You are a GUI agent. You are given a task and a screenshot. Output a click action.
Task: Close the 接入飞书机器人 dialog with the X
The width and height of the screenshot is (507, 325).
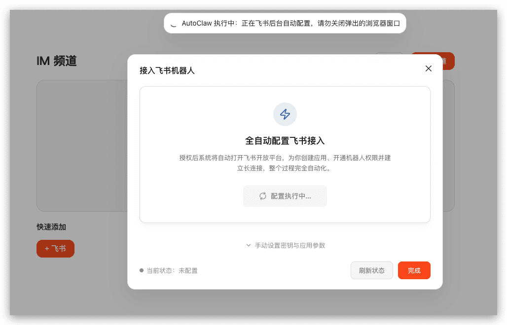click(x=428, y=68)
